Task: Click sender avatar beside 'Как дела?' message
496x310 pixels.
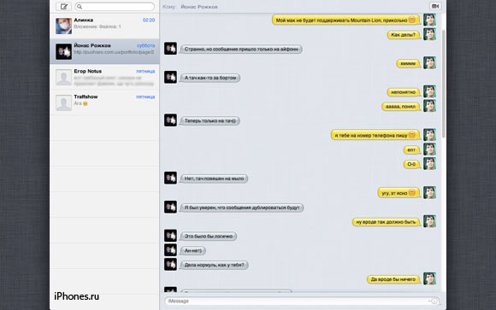Action: 429,34
